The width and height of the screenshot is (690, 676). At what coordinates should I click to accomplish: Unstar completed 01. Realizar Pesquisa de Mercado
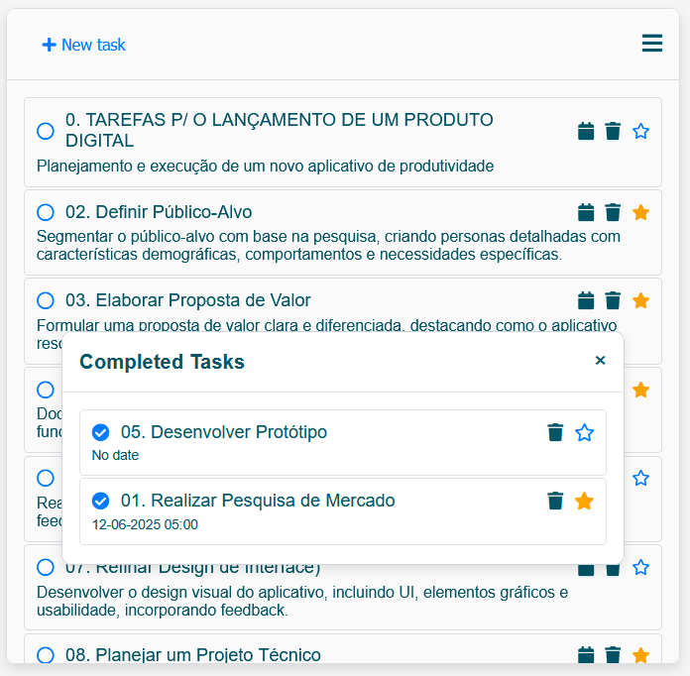point(584,501)
